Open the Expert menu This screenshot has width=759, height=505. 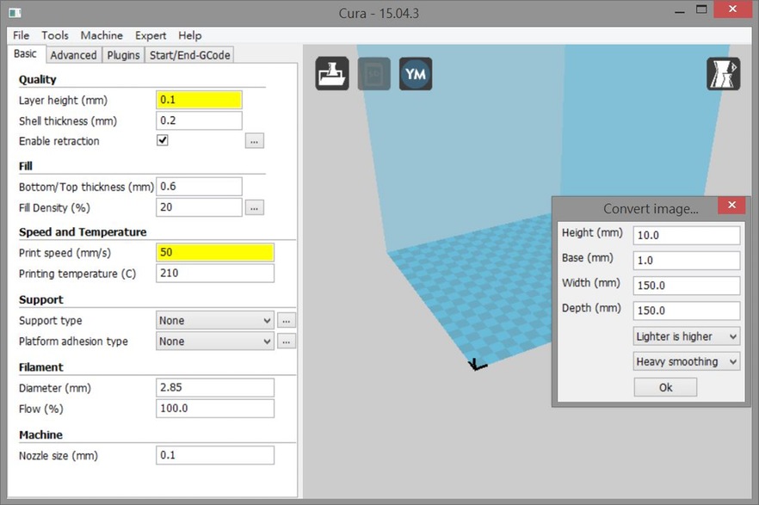point(151,35)
